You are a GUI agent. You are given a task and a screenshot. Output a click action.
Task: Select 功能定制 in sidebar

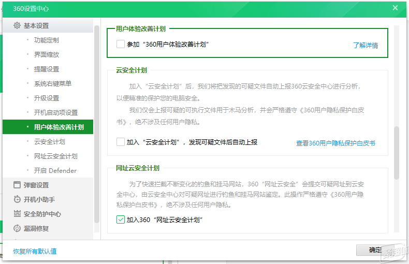pyautogui.click(x=47, y=40)
